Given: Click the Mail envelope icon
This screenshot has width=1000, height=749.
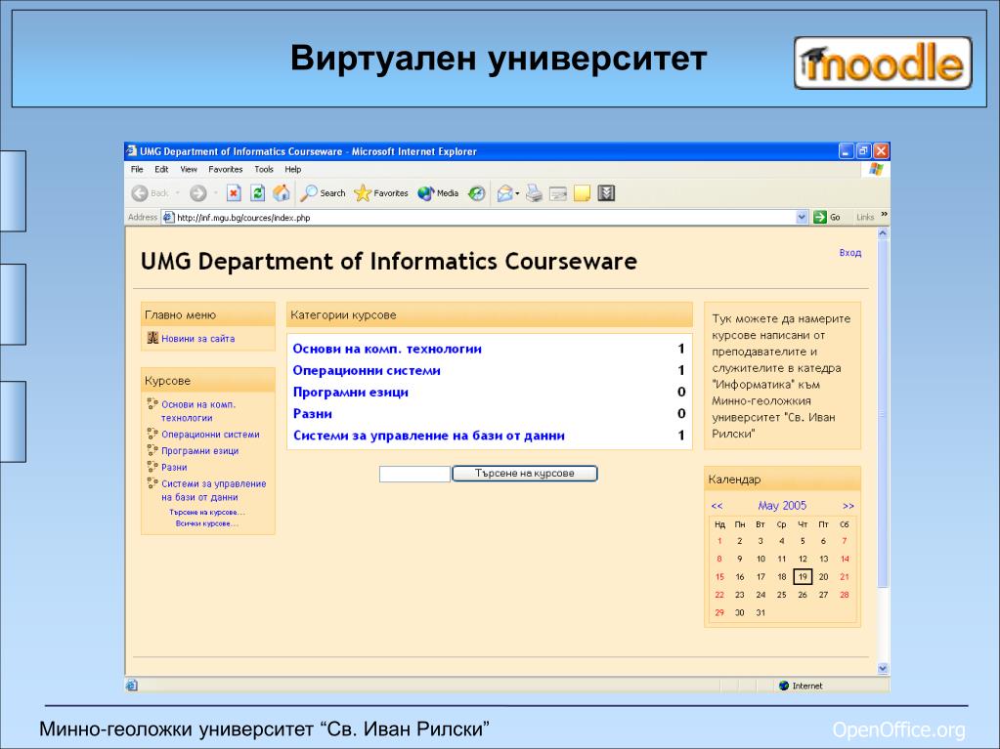Looking at the screenshot, I should [504, 193].
